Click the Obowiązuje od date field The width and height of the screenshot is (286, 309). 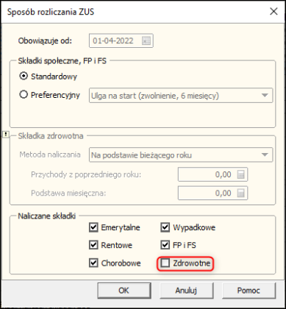(x=121, y=40)
